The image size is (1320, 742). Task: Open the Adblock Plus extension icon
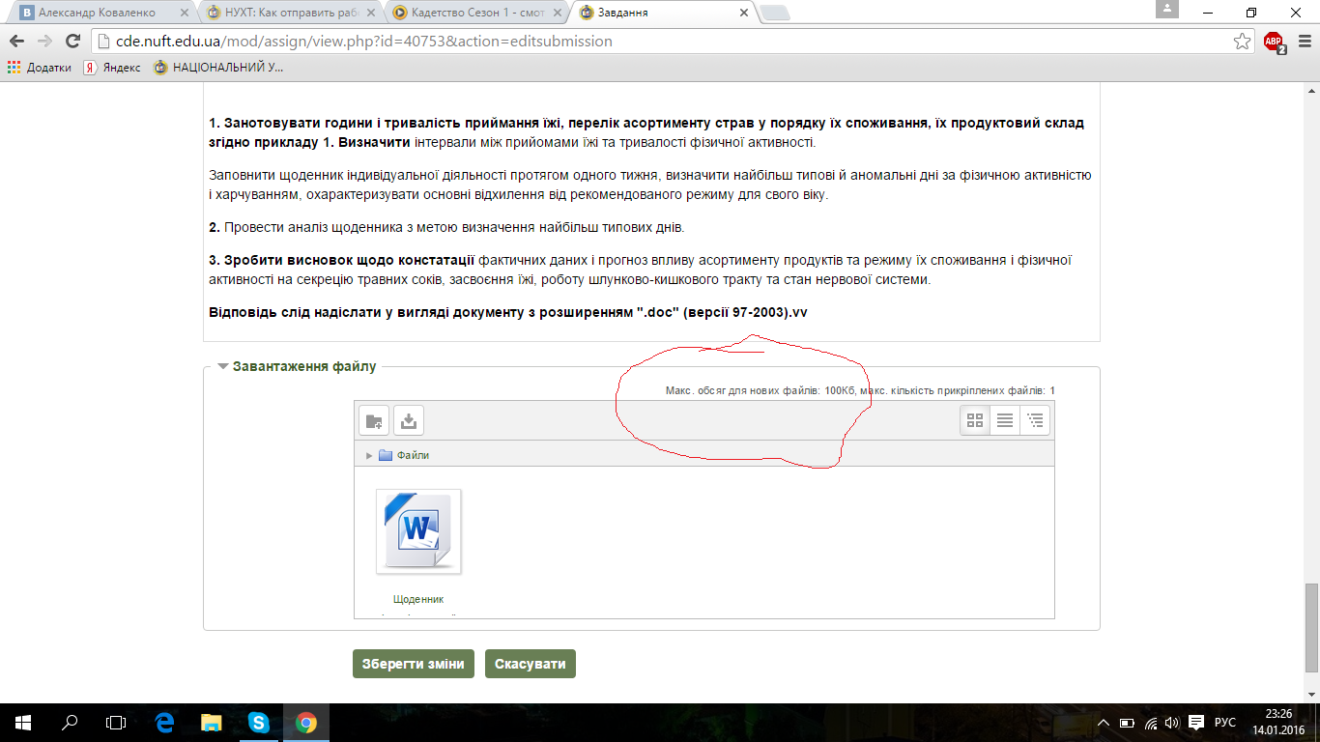tap(1274, 42)
